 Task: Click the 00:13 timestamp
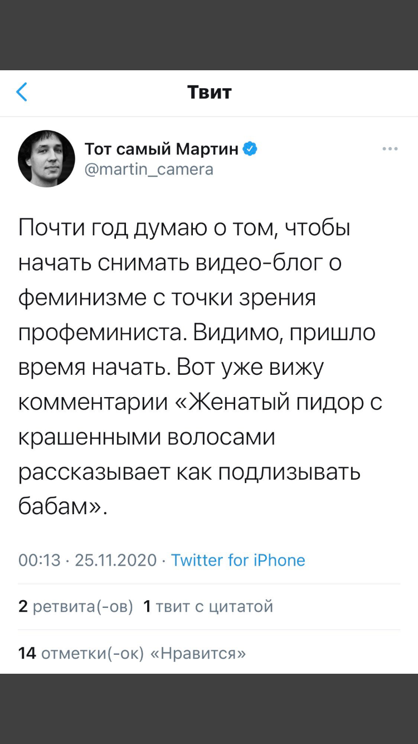(x=39, y=560)
